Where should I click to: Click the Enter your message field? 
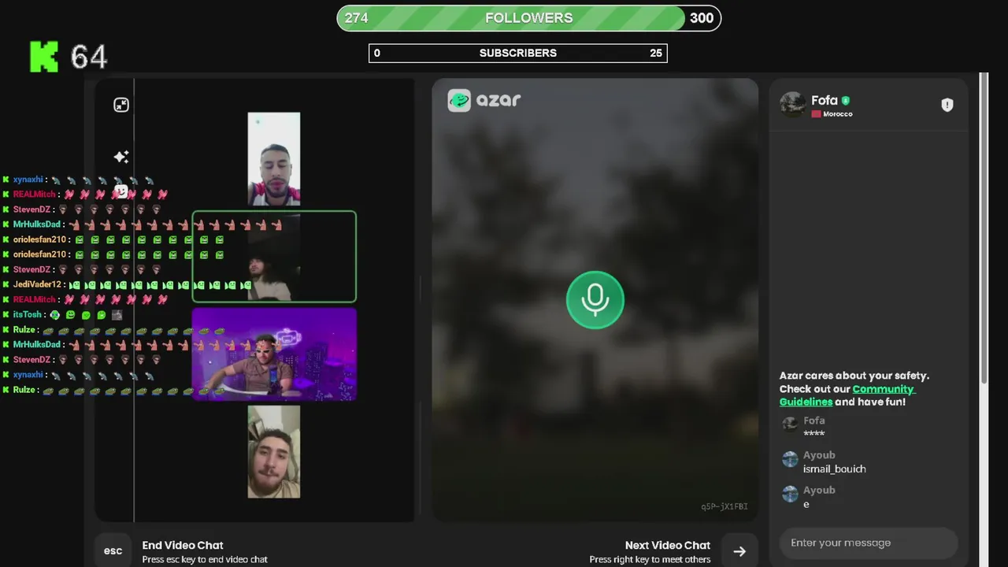point(869,543)
